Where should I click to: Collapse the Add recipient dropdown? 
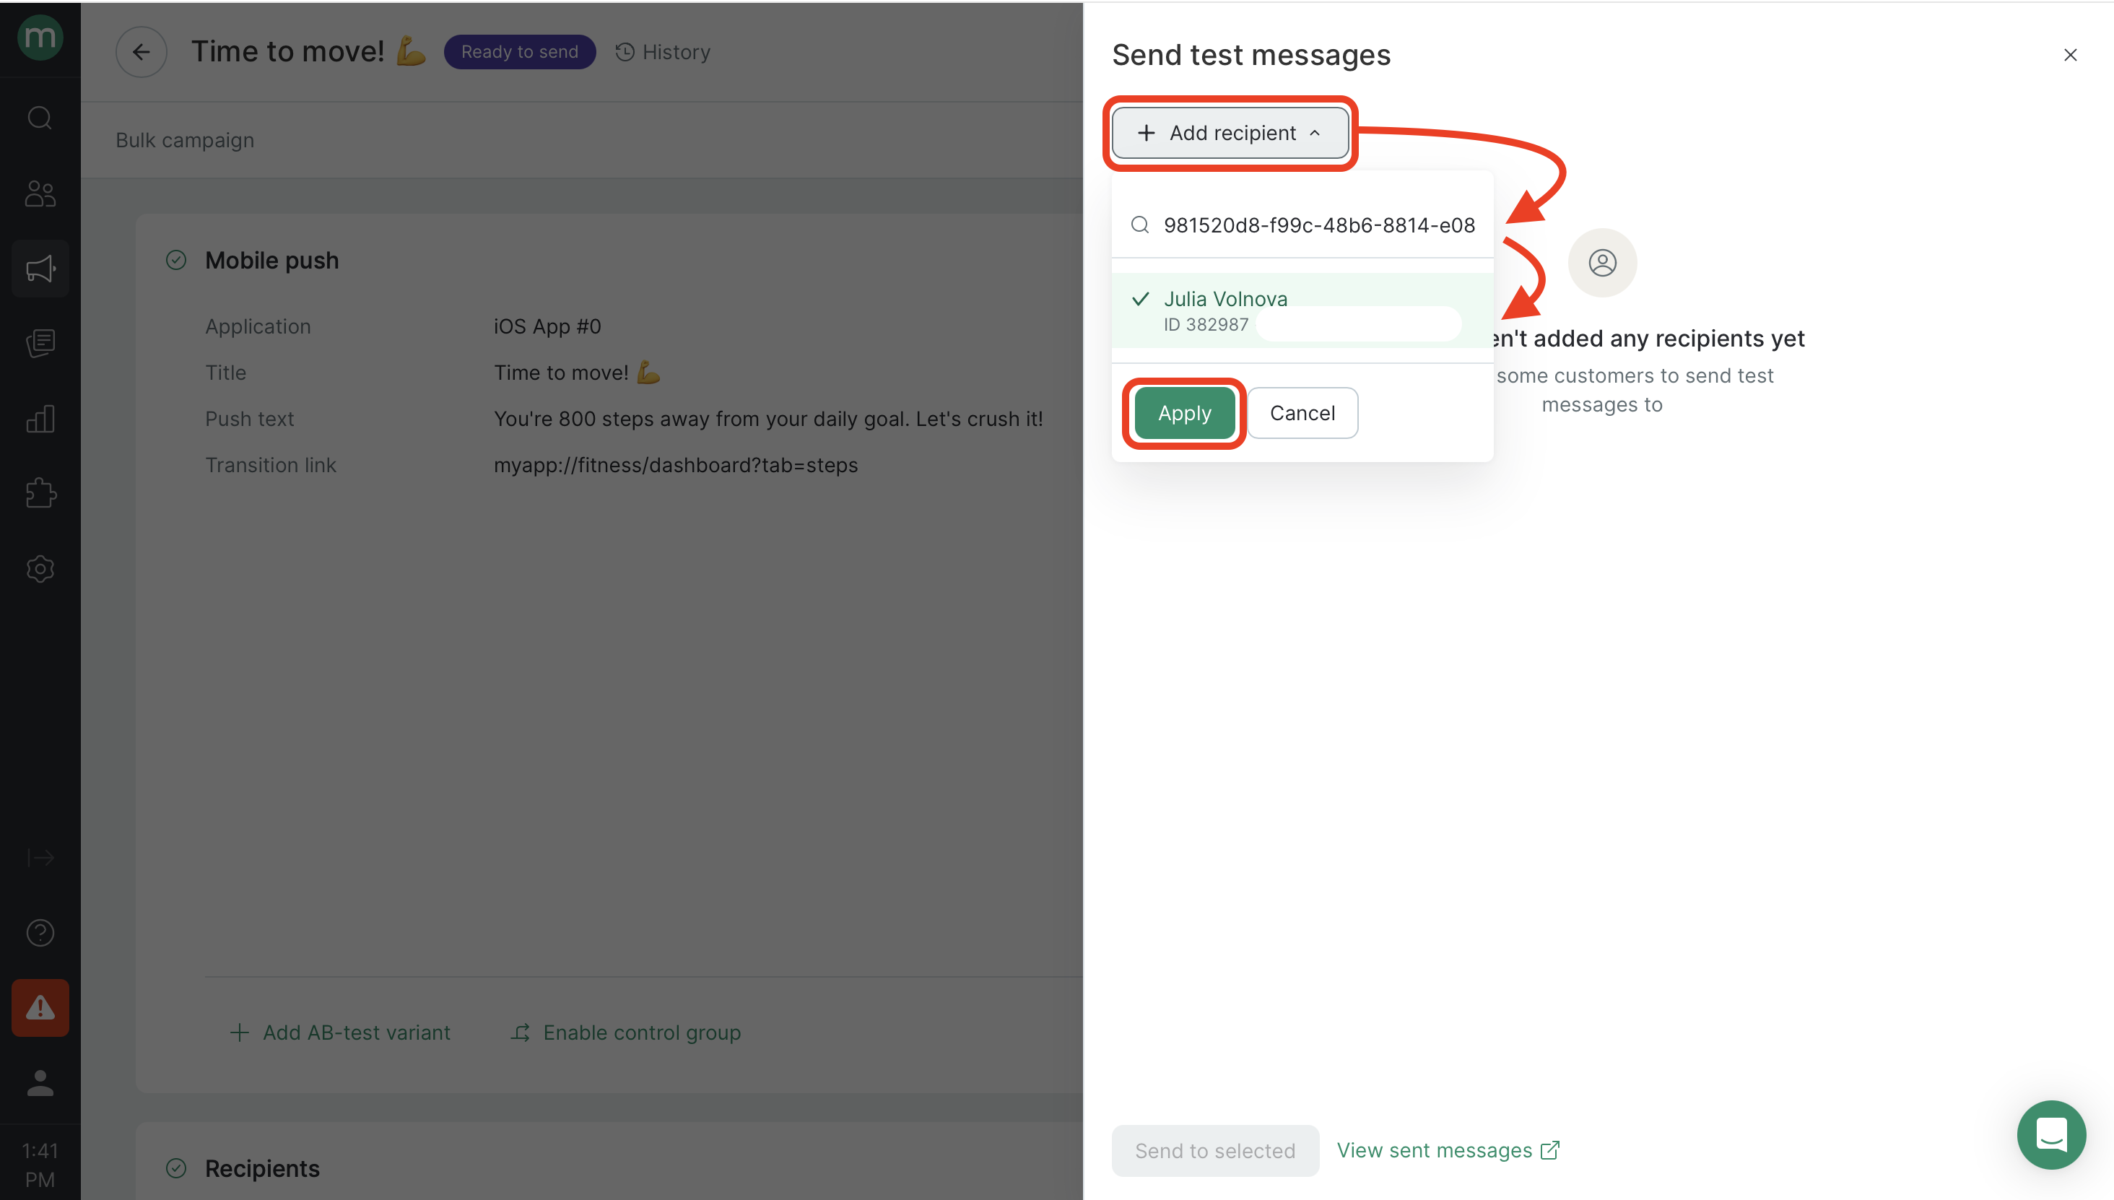point(1230,133)
